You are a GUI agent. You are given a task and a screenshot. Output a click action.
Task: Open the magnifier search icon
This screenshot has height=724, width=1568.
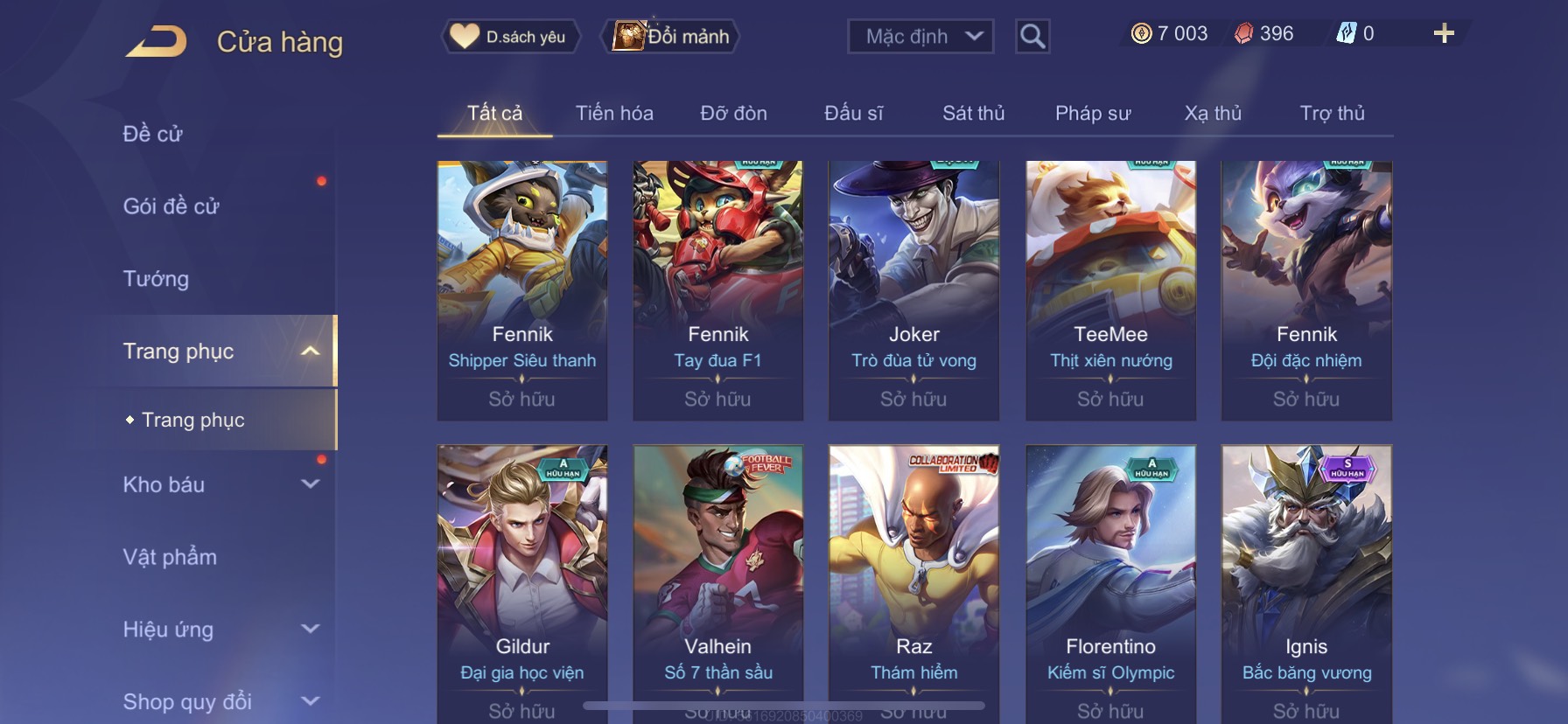click(x=1032, y=37)
